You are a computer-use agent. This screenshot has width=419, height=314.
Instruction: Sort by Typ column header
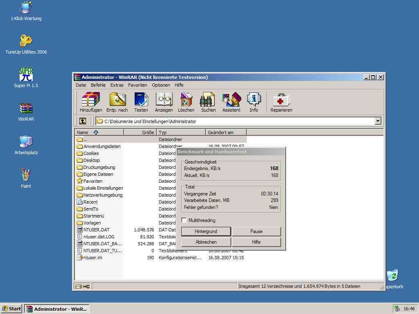point(181,132)
